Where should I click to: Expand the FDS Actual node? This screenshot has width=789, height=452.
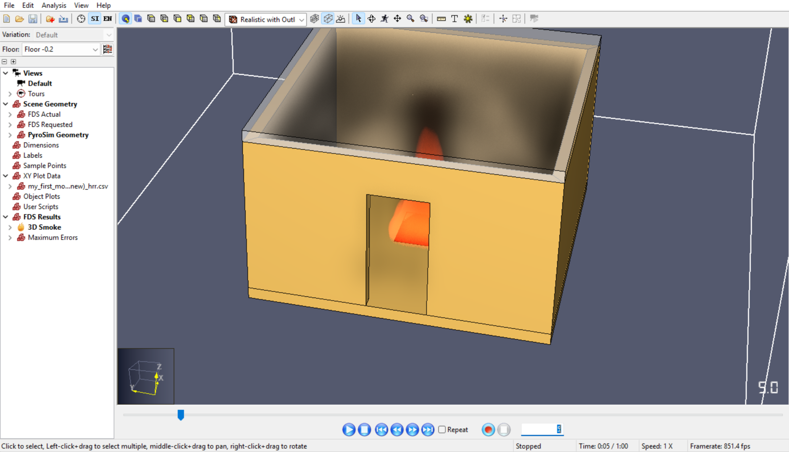[10, 114]
